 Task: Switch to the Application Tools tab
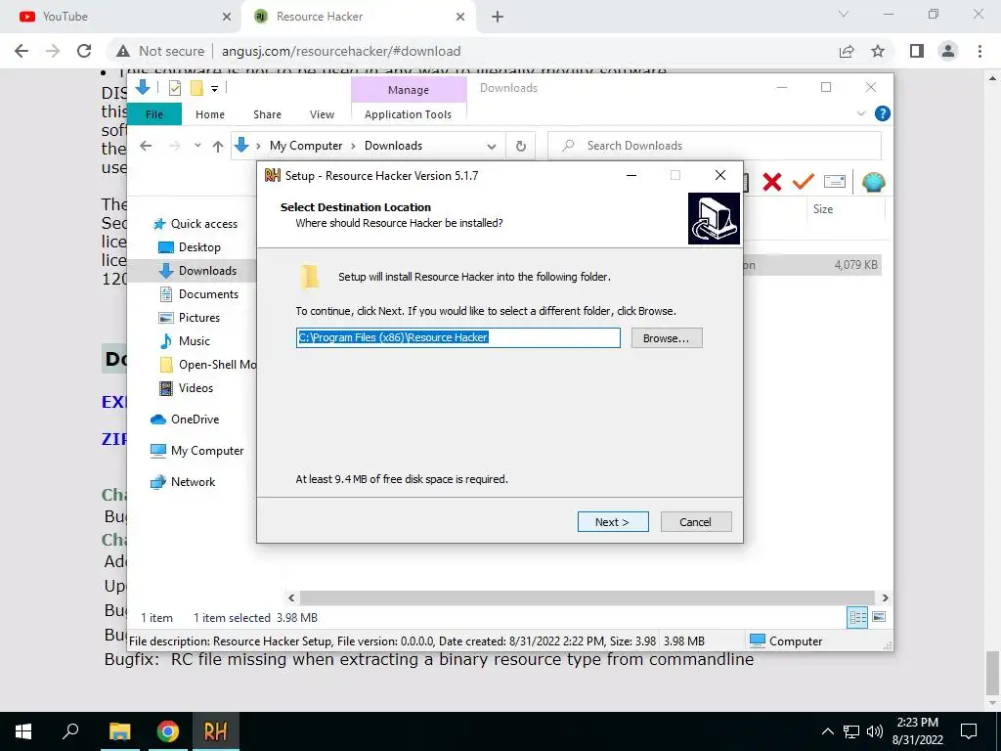click(408, 114)
